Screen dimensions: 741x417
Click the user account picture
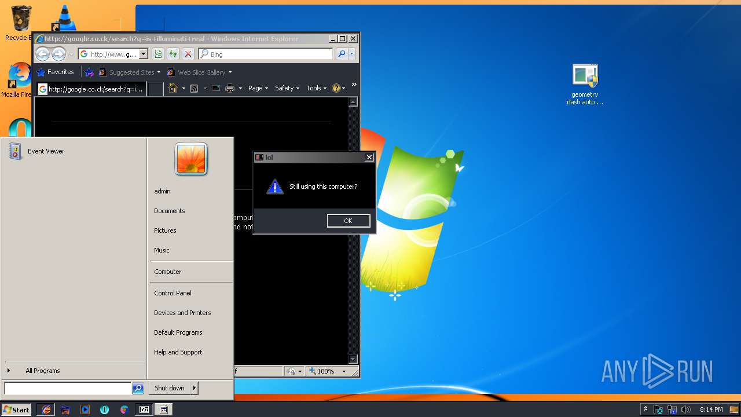(x=191, y=159)
